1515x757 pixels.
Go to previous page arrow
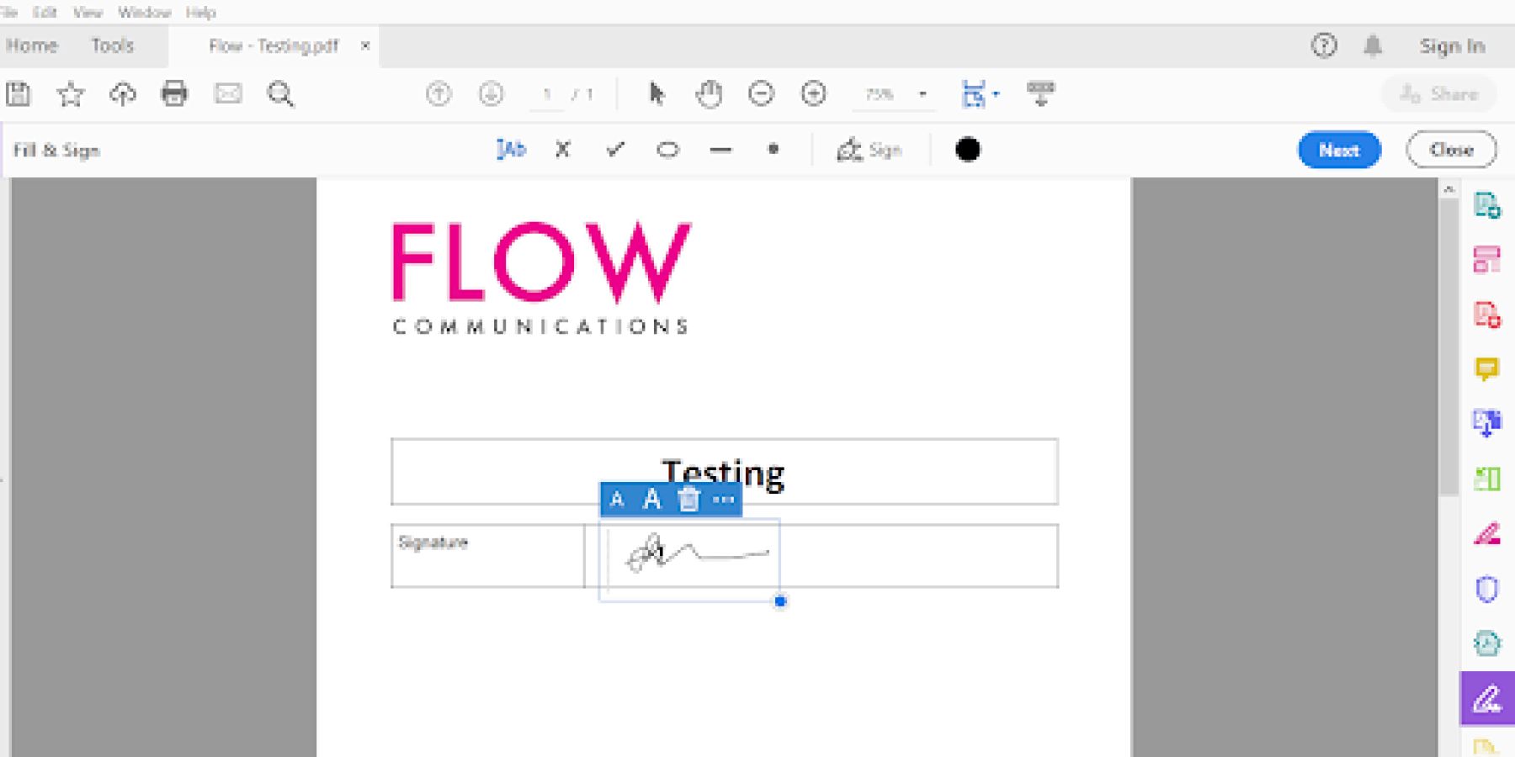coord(439,93)
